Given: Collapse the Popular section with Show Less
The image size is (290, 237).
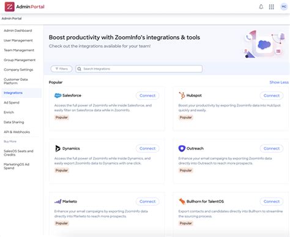Looking at the screenshot, I should tap(279, 82).
